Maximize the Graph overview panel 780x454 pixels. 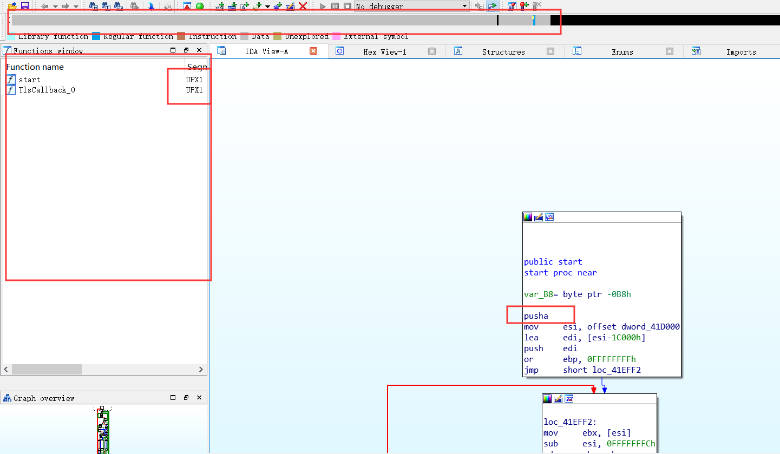173,398
